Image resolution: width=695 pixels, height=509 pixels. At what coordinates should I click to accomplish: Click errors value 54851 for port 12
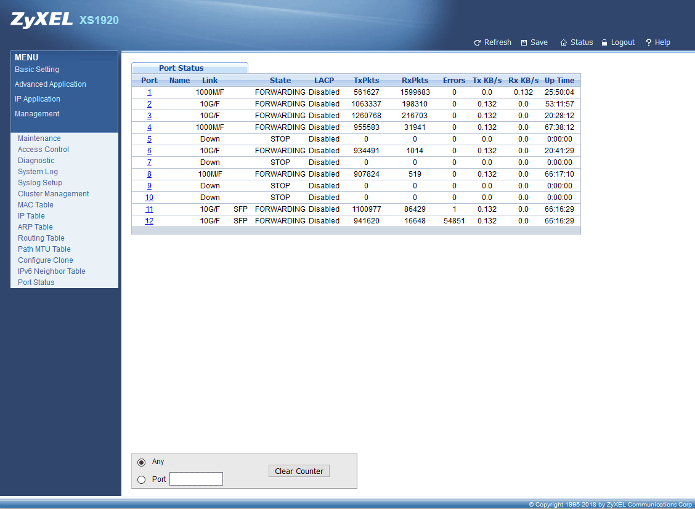click(454, 221)
